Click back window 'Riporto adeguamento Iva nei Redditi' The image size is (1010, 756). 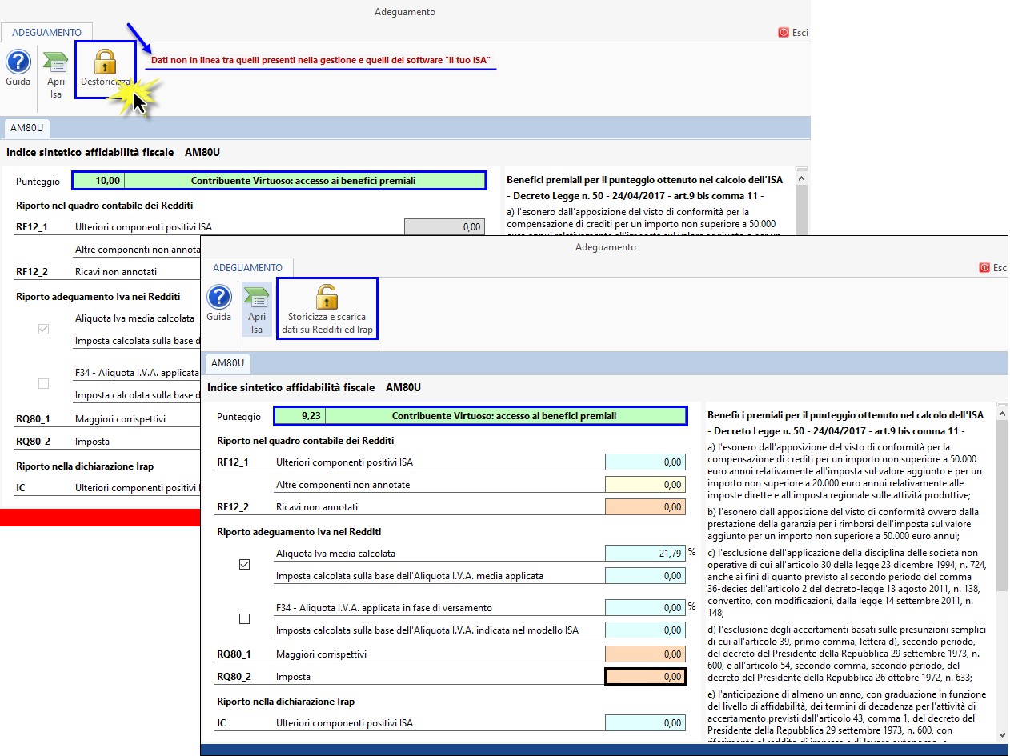click(98, 296)
